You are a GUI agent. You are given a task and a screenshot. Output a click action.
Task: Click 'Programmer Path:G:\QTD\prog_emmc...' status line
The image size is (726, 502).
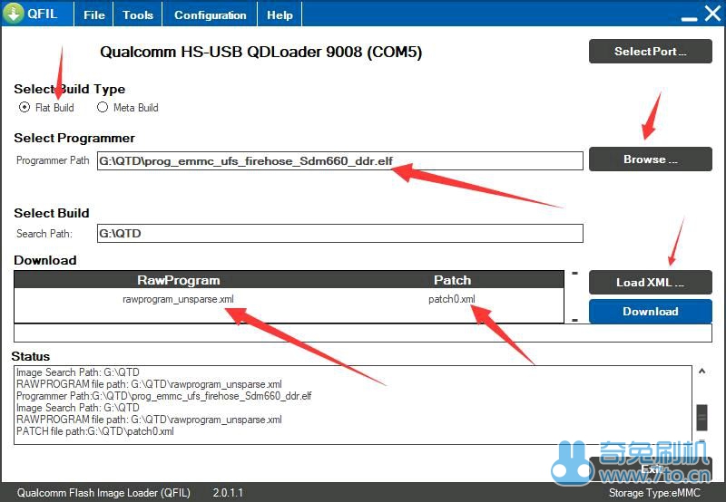[164, 396]
